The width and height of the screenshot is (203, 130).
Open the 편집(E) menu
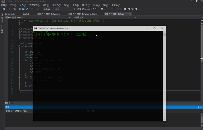coord(13,5)
